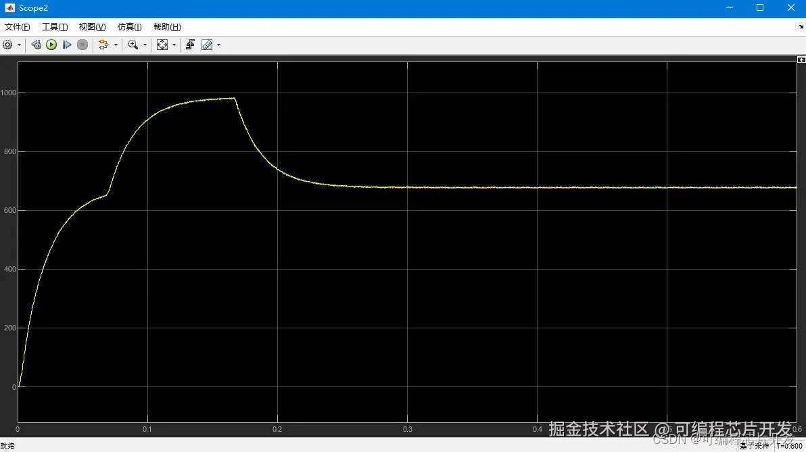
Task: Click the gray stop simulation button
Action: coord(82,45)
